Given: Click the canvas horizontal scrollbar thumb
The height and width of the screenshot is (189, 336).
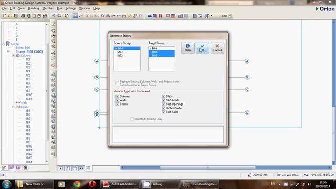Looking at the screenshot, I should click(x=208, y=167).
